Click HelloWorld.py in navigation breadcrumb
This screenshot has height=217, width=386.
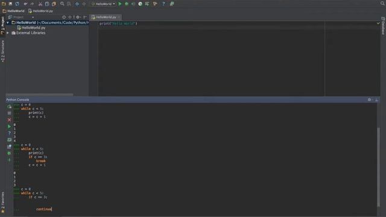[x=40, y=11]
